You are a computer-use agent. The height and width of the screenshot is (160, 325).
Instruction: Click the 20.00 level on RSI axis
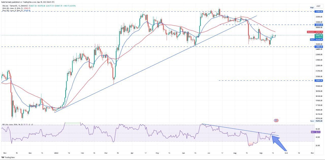coord(317,146)
